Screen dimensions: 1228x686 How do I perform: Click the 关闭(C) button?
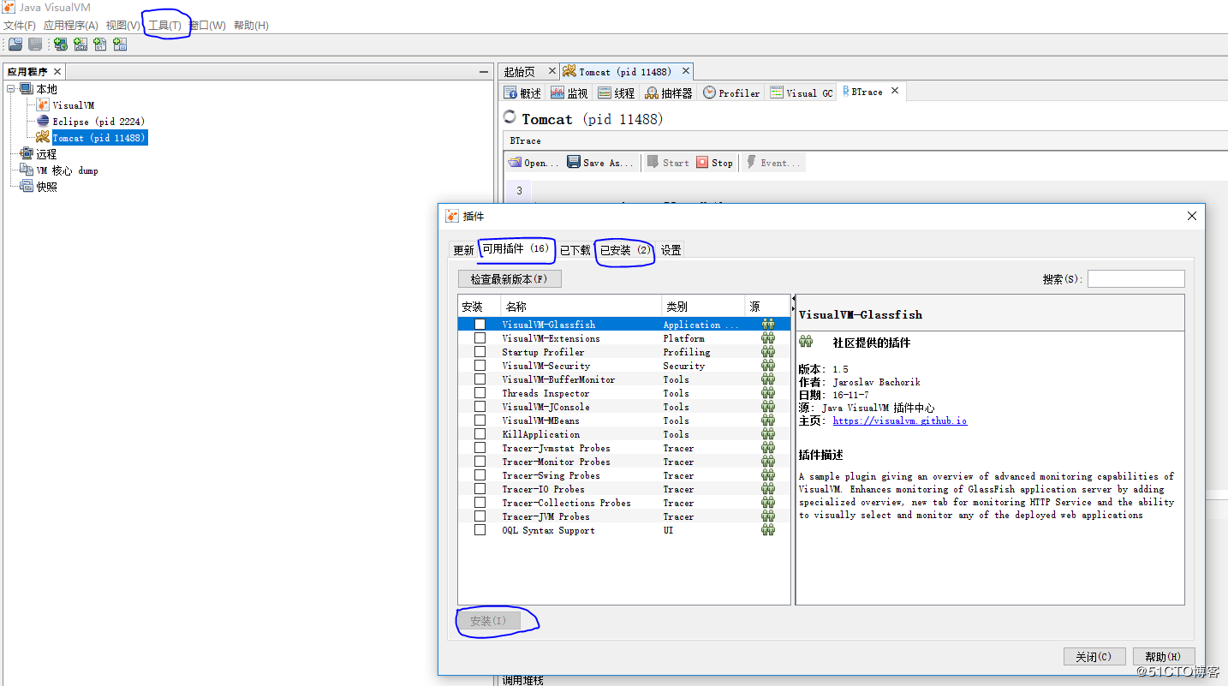[x=1094, y=657]
